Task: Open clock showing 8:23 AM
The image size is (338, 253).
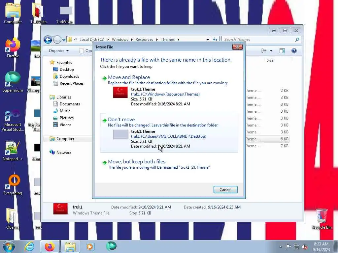Action: point(321,247)
